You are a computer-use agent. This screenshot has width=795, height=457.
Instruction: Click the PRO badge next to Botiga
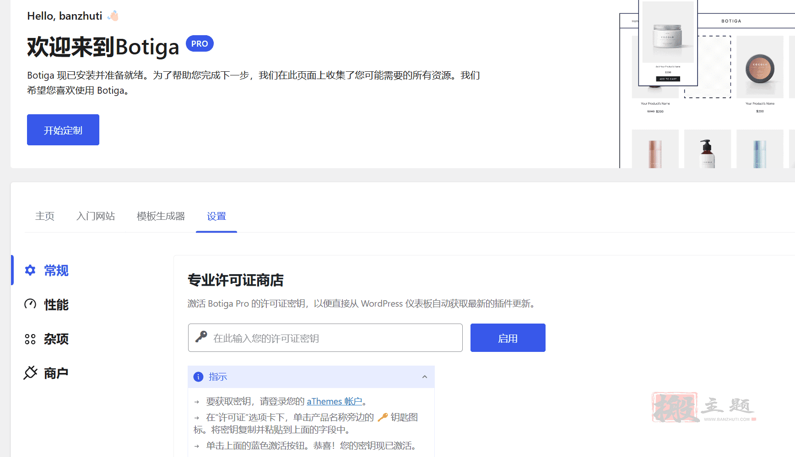(200, 43)
